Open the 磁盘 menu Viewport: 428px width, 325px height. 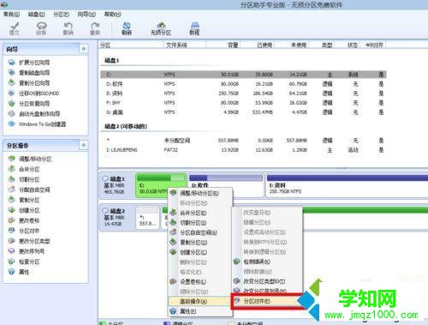pos(37,14)
